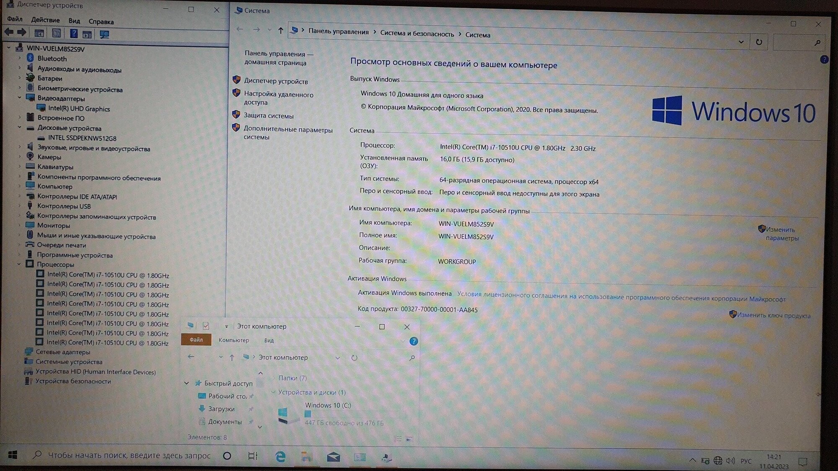This screenshot has height=471, width=838.
Task: Click Изменить ключ продукта link
Action: tap(773, 315)
